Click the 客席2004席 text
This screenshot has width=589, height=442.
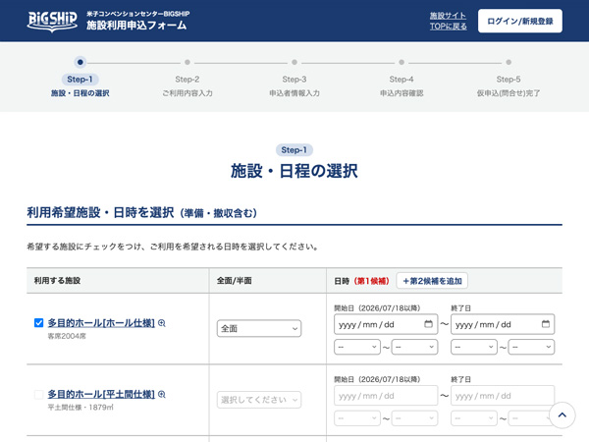67,336
